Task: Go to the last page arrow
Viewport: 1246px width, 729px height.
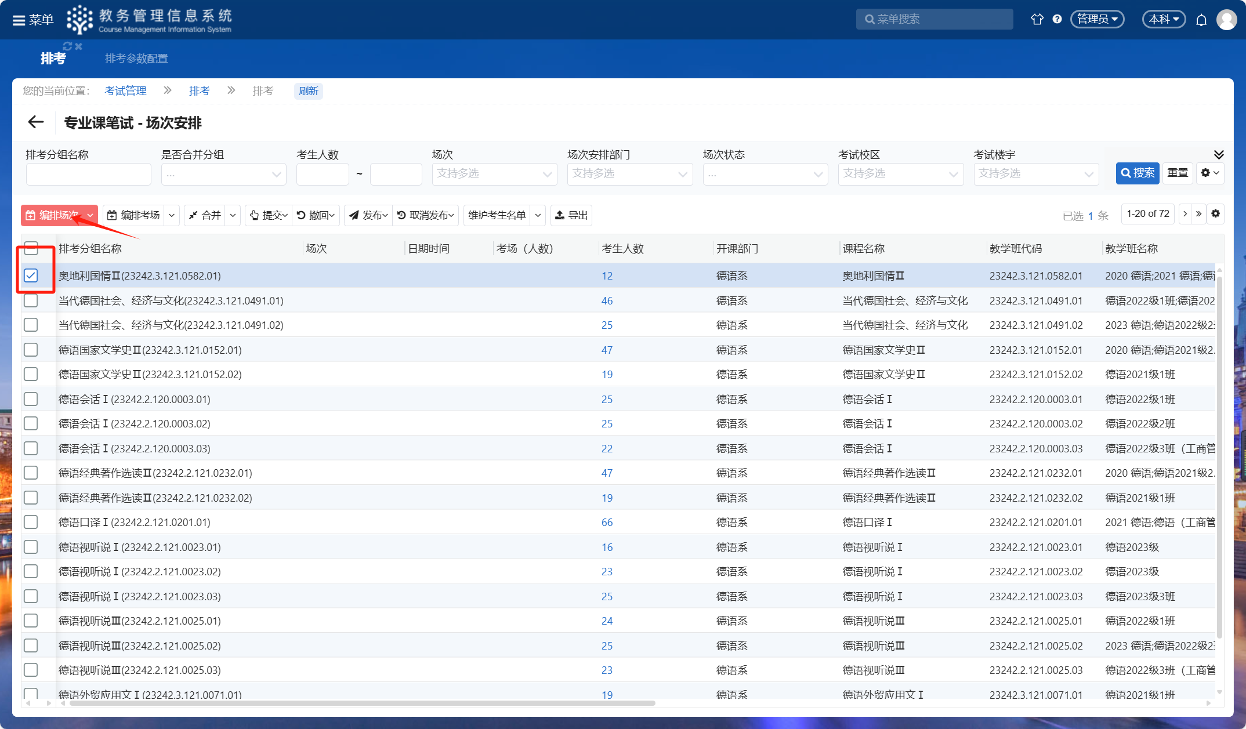Action: tap(1198, 214)
